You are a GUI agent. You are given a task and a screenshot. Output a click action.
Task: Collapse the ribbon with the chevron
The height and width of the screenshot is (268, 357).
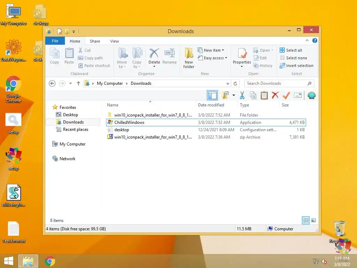pyautogui.click(x=307, y=40)
